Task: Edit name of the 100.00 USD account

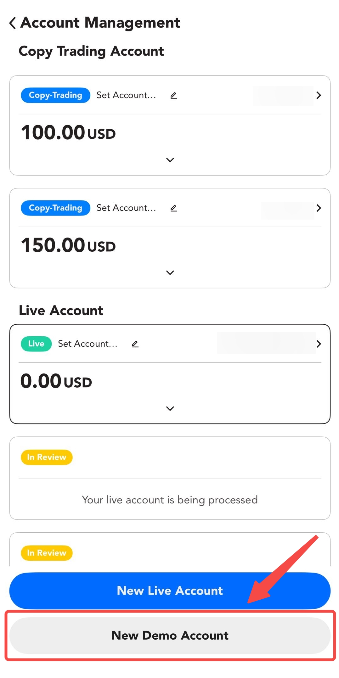Action: (x=173, y=95)
